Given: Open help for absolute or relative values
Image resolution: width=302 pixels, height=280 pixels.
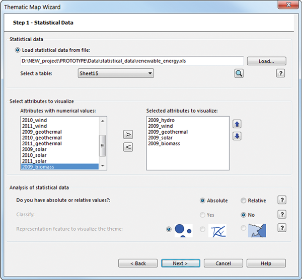Looking at the screenshot, I should tap(282, 200).
